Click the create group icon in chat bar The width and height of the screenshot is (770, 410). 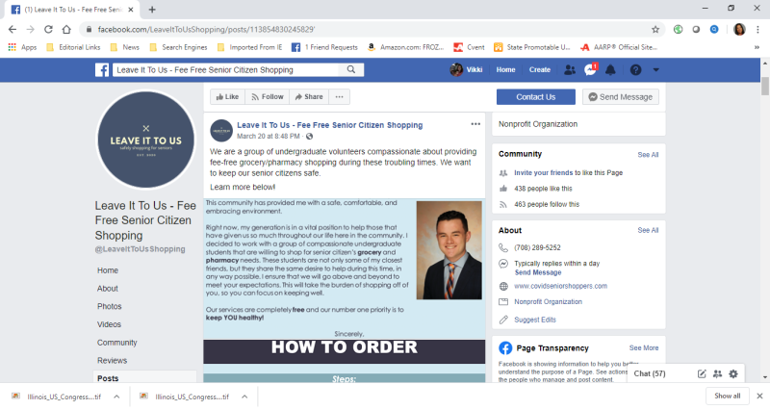pyautogui.click(x=717, y=373)
